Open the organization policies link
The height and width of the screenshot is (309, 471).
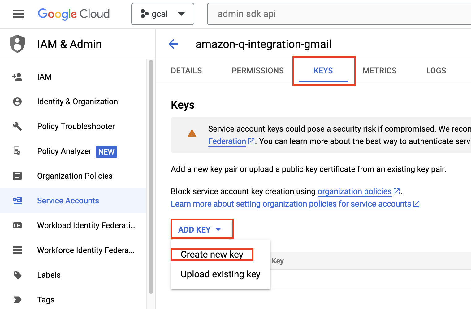tap(355, 191)
